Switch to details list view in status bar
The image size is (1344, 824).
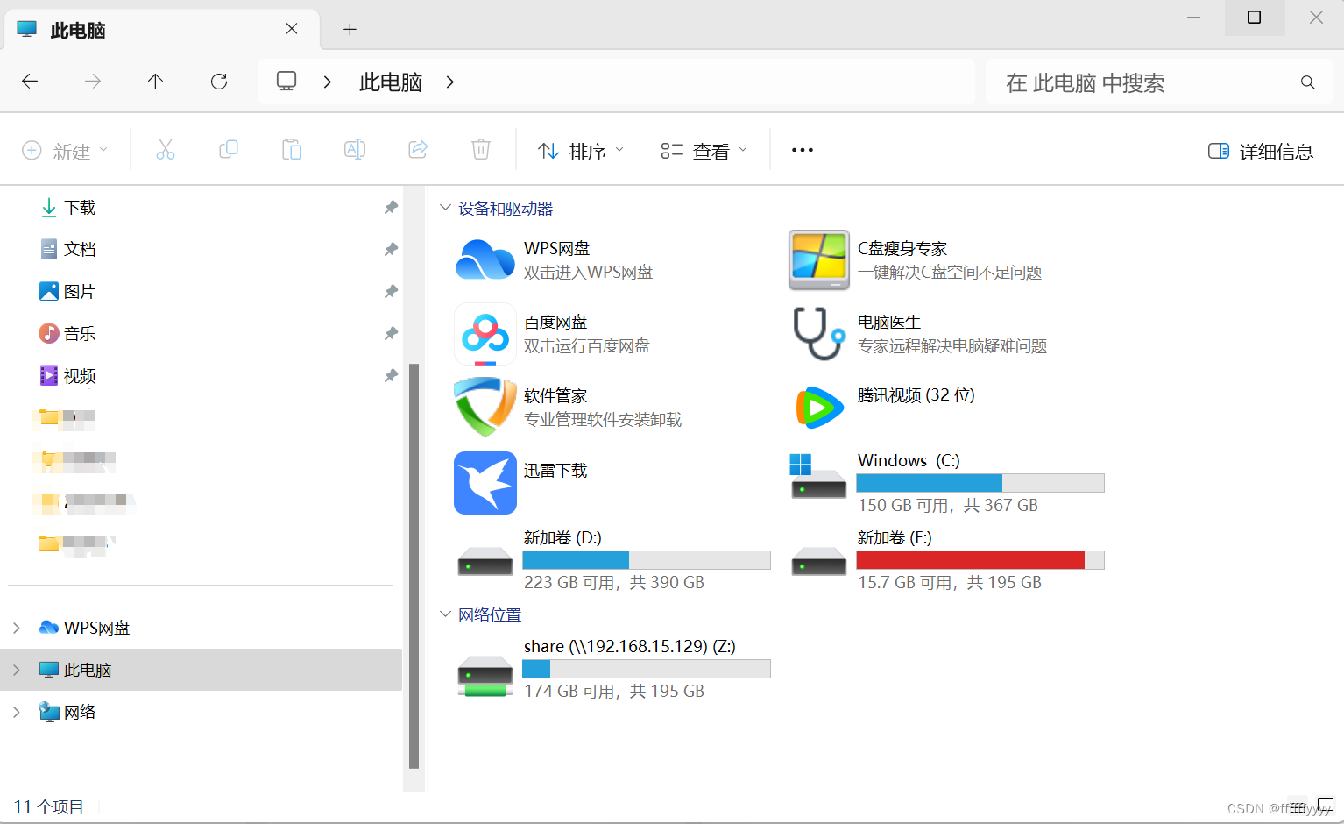(1298, 804)
